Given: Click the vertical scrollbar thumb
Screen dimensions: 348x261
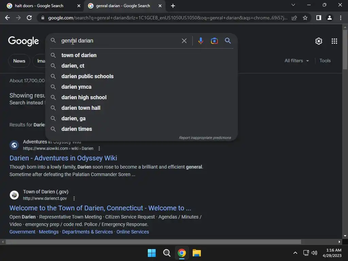Looking at the screenshot, I should pos(345,50).
